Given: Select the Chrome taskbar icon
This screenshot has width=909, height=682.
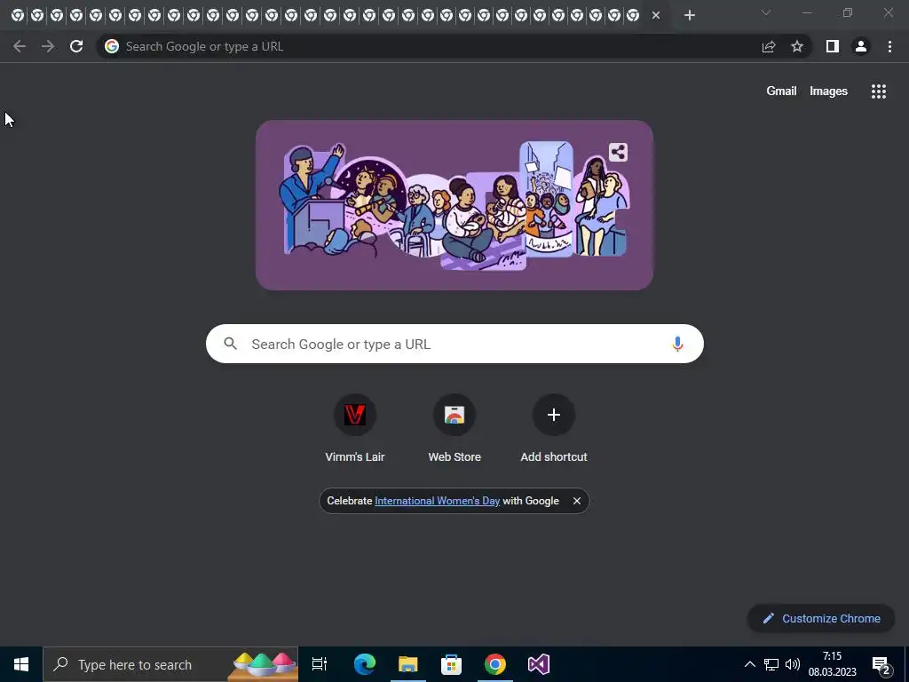Looking at the screenshot, I should 495,664.
